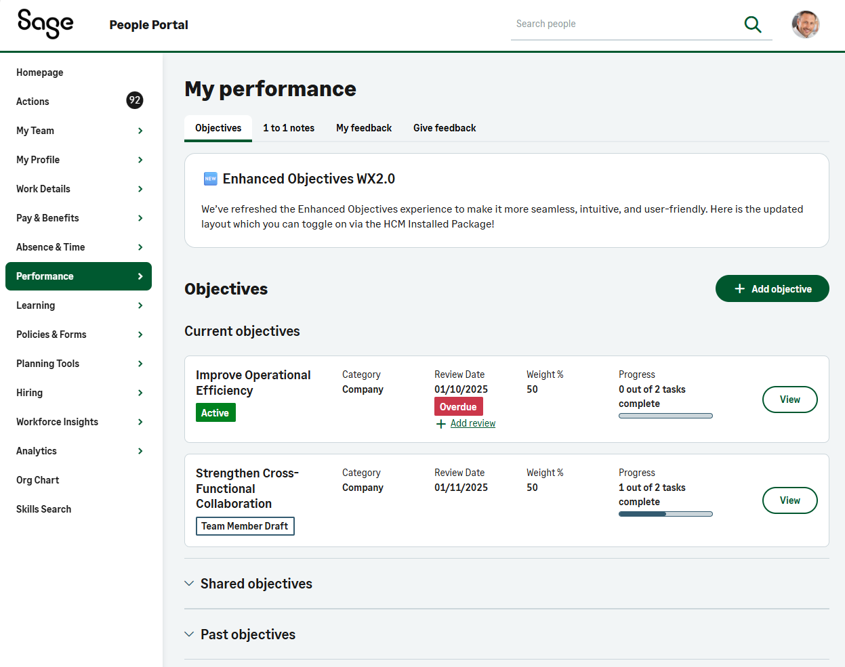Image resolution: width=845 pixels, height=667 pixels.
Task: Click the search magnifier icon
Action: click(x=752, y=24)
